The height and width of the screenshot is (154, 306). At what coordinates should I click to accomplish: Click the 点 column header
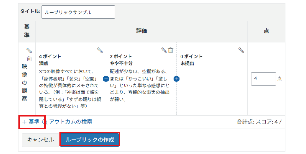click(x=266, y=31)
